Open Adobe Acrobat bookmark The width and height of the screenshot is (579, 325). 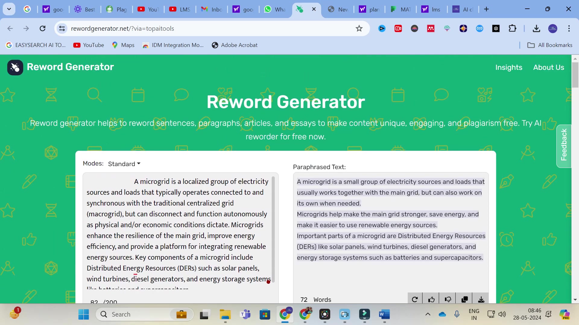235,45
